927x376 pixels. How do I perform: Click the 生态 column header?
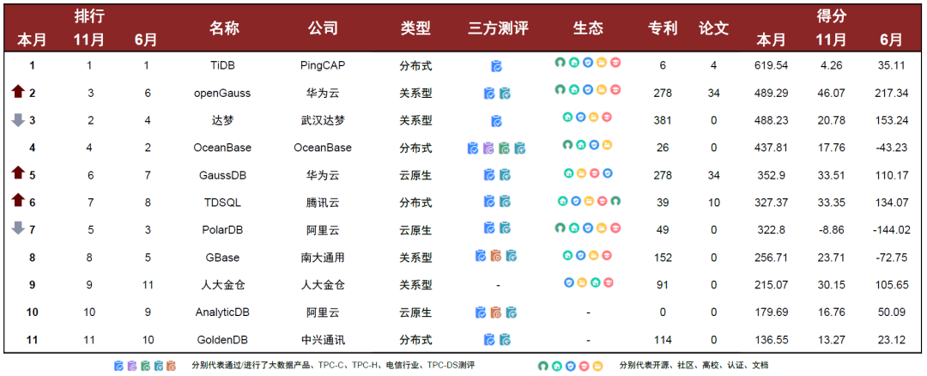[588, 27]
